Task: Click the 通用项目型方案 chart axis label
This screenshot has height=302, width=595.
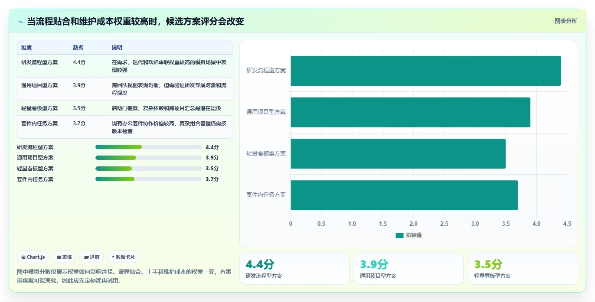Action: pyautogui.click(x=266, y=112)
